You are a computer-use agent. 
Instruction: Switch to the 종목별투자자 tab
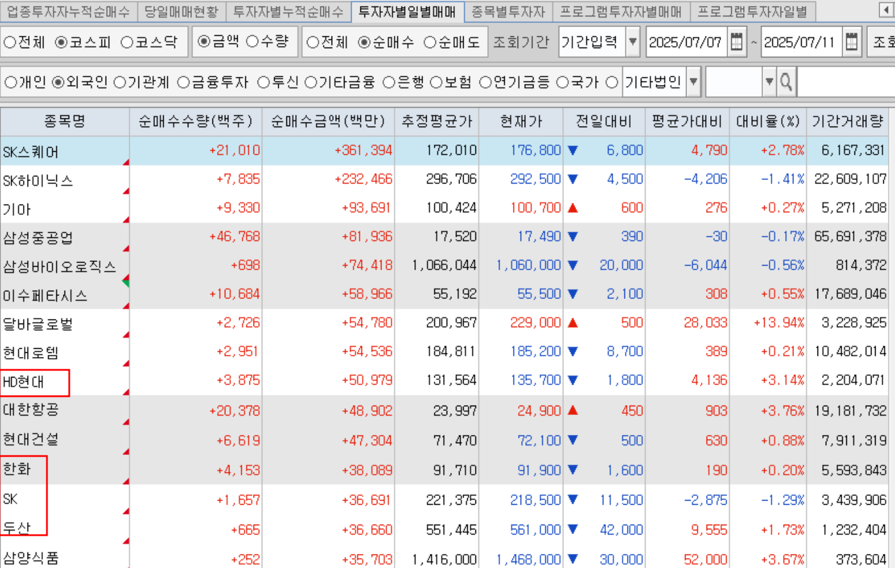click(508, 11)
